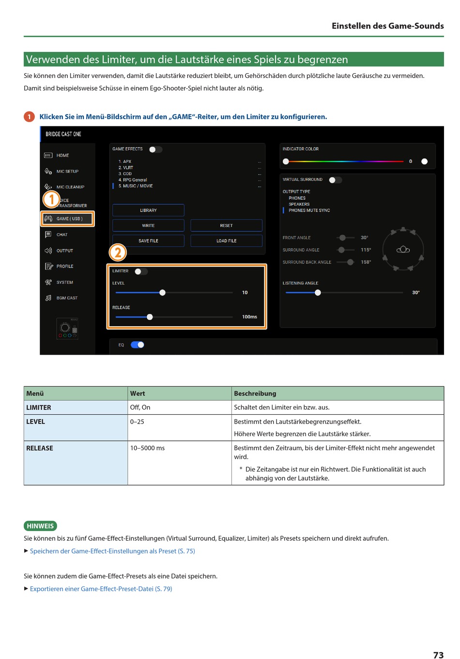Open options dots for 3. COD preset

(x=260, y=174)
